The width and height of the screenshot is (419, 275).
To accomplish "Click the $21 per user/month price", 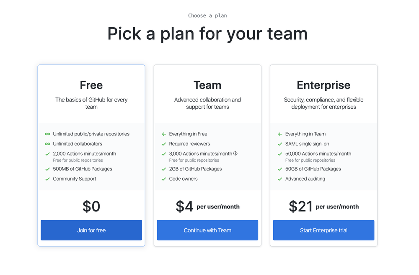I will pyautogui.click(x=323, y=206).
